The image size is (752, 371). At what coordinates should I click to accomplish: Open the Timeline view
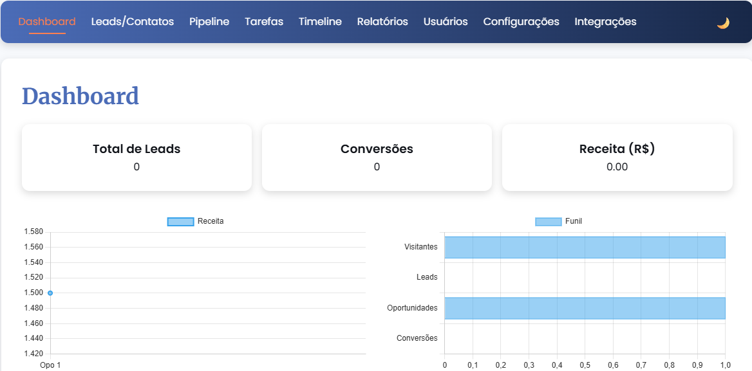[320, 21]
